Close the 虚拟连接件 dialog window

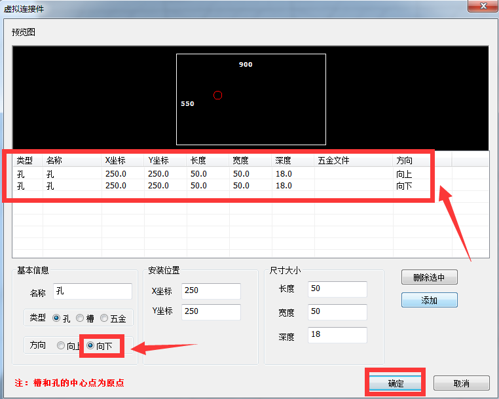(483, 6)
